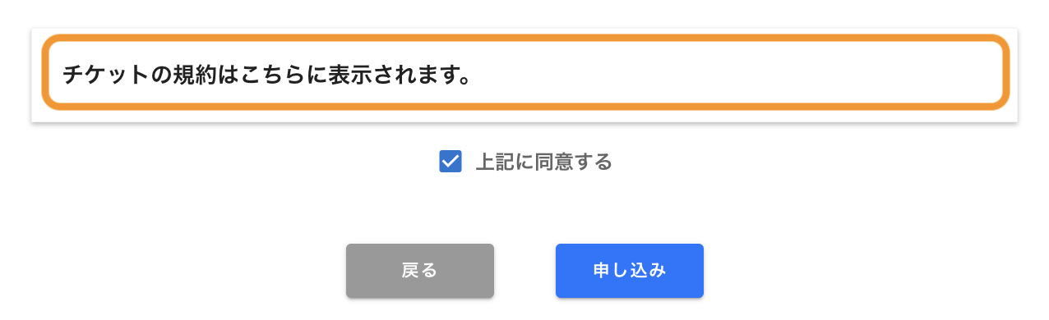Click the 戻る button
Viewport: 1049px width, 320px height.
(x=419, y=271)
